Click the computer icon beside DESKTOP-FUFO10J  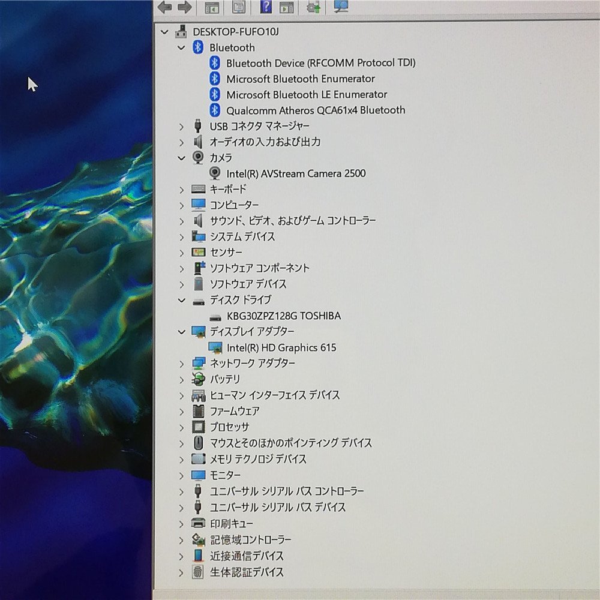coord(181,32)
